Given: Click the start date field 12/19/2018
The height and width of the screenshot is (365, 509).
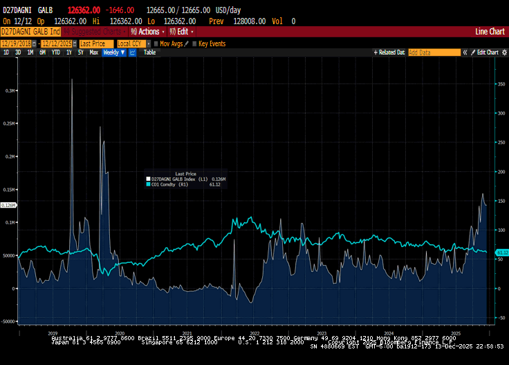Looking at the screenshot, I should click(x=16, y=43).
